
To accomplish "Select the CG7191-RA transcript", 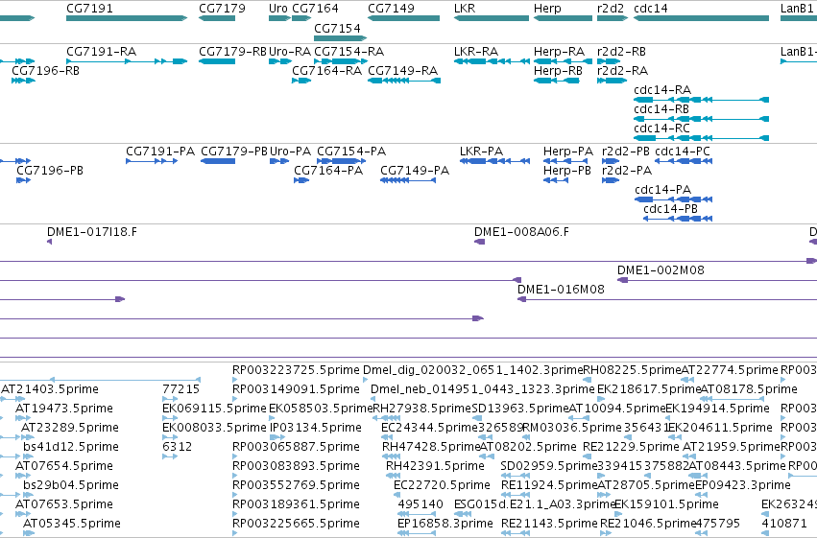I will click(x=127, y=61).
